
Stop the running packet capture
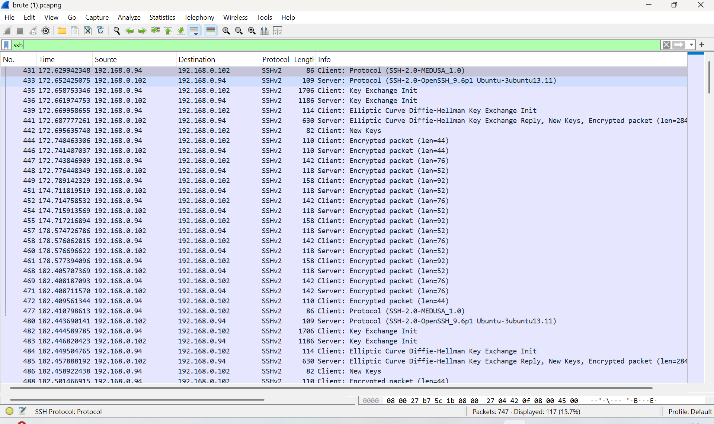tap(20, 31)
